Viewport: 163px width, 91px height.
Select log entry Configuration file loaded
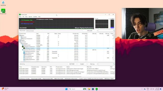67,74
